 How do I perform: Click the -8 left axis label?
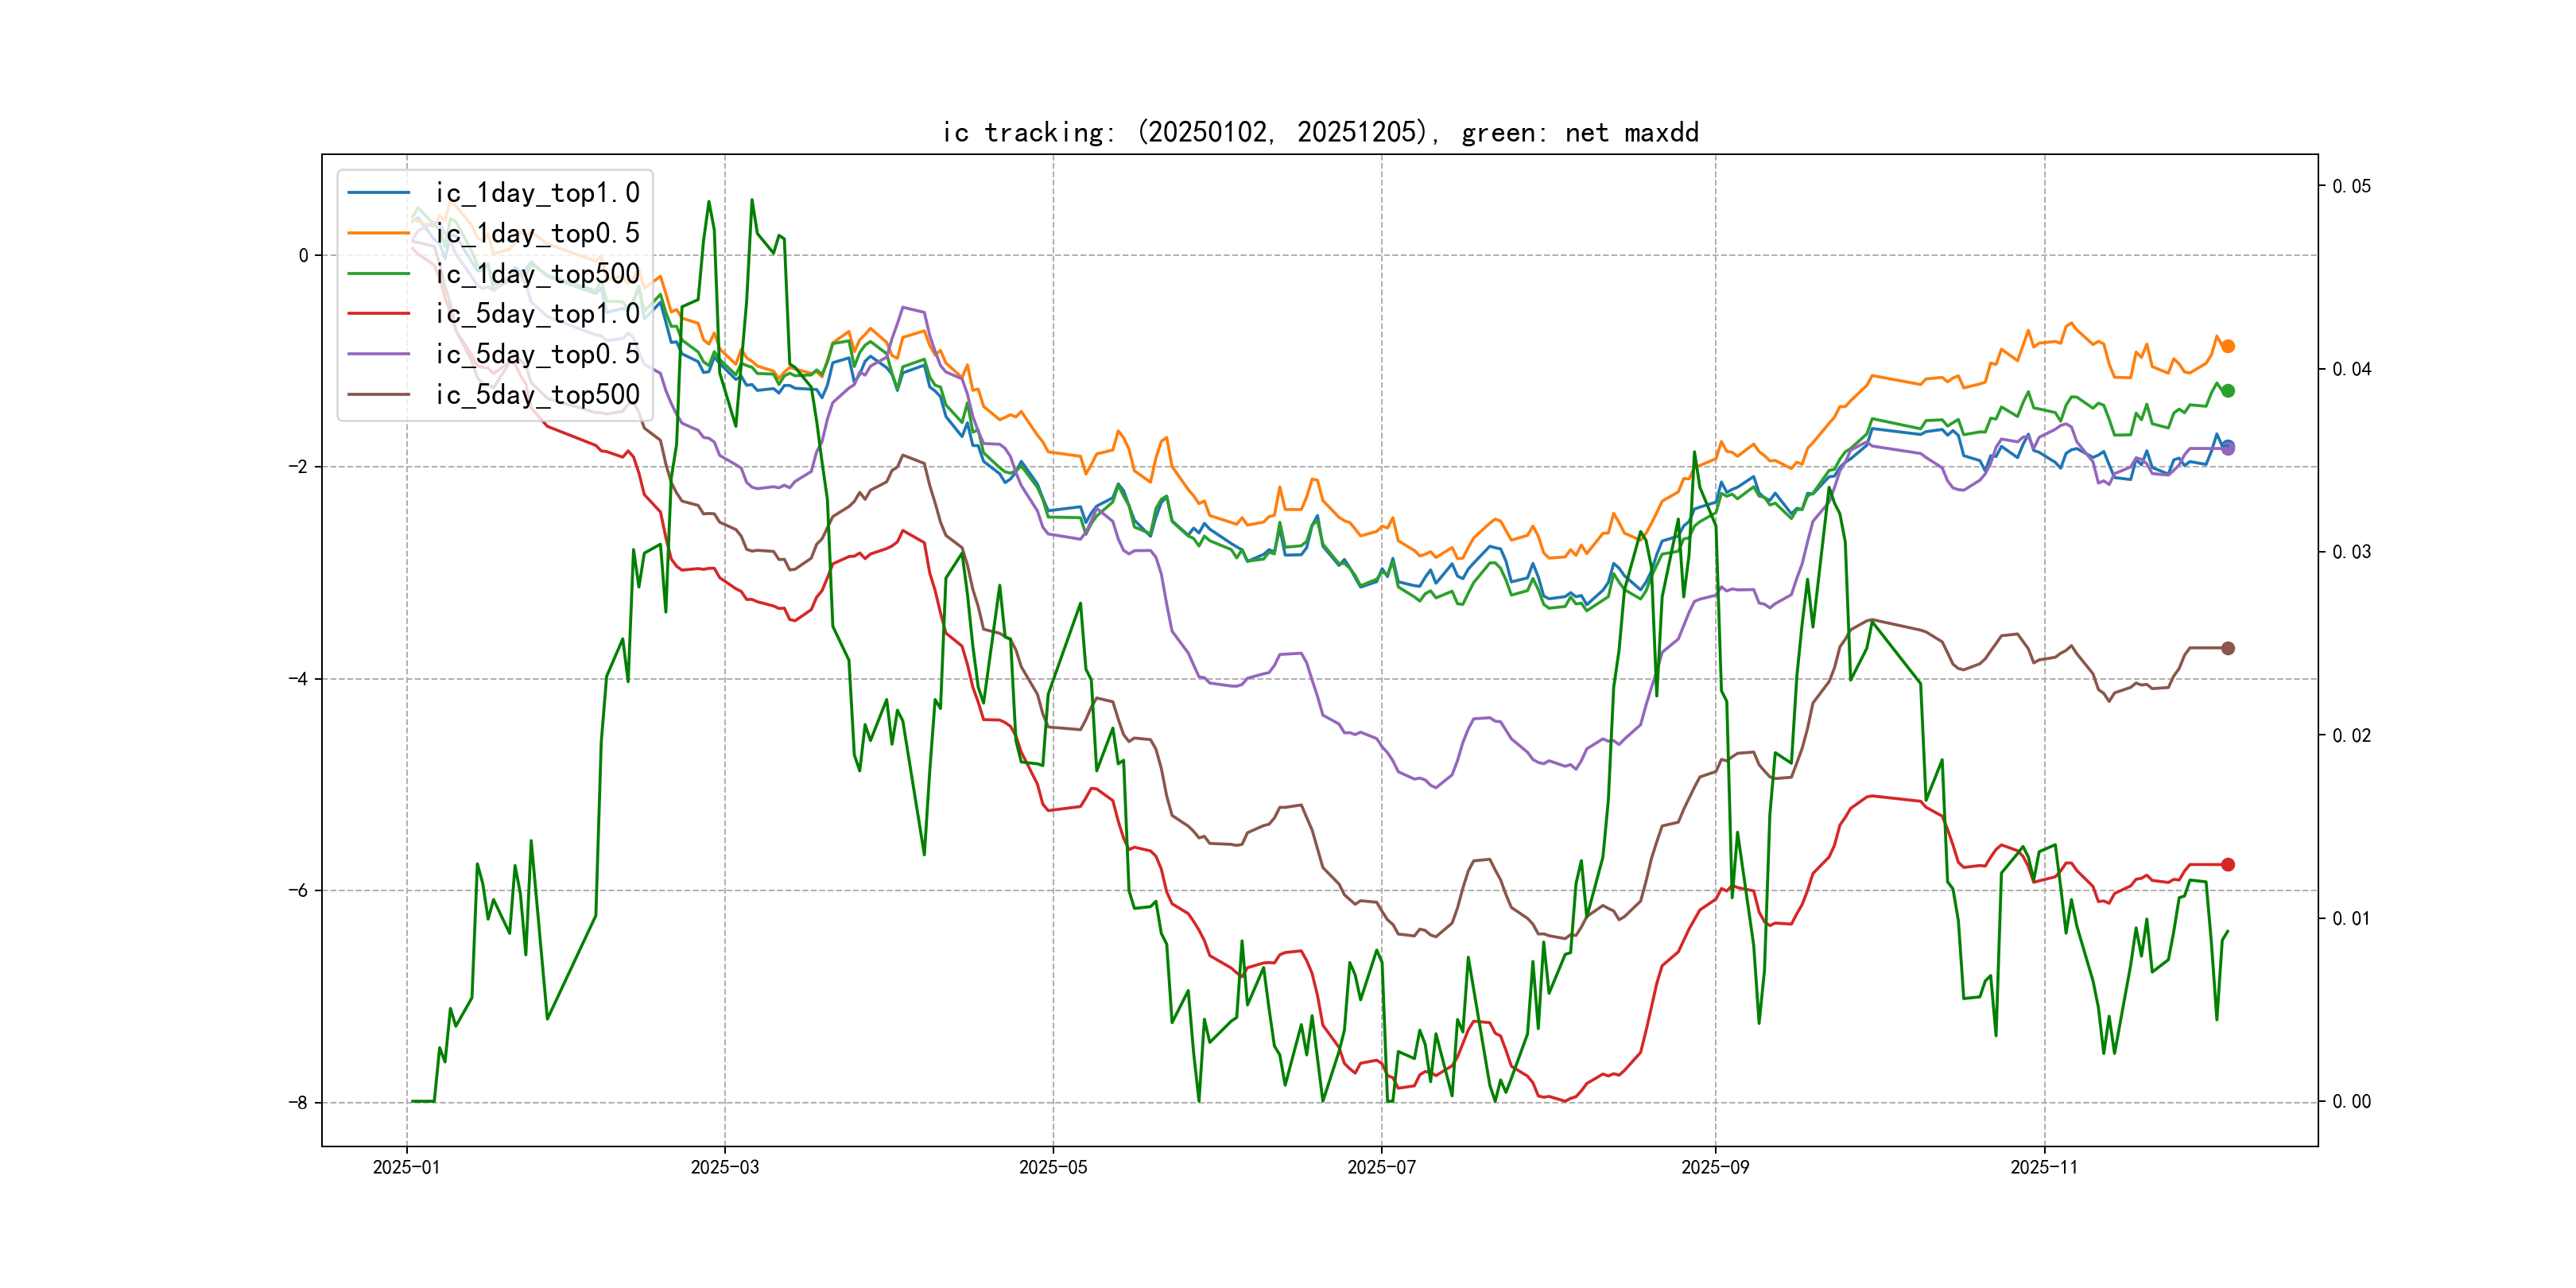[298, 1103]
